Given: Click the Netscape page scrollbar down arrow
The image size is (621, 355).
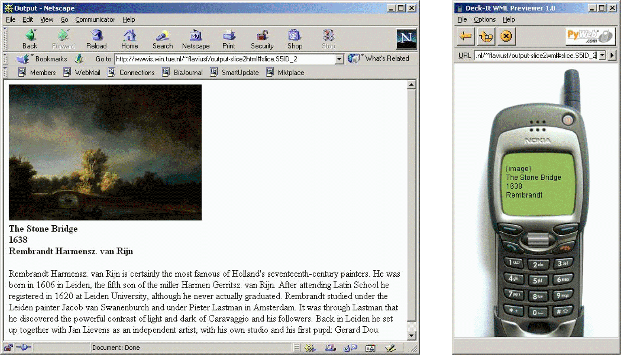Looking at the screenshot, I should (411, 335).
